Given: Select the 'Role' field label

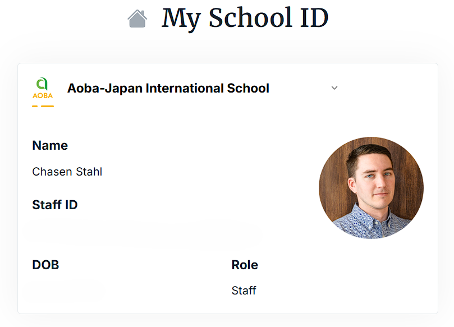Looking at the screenshot, I should coord(245,265).
